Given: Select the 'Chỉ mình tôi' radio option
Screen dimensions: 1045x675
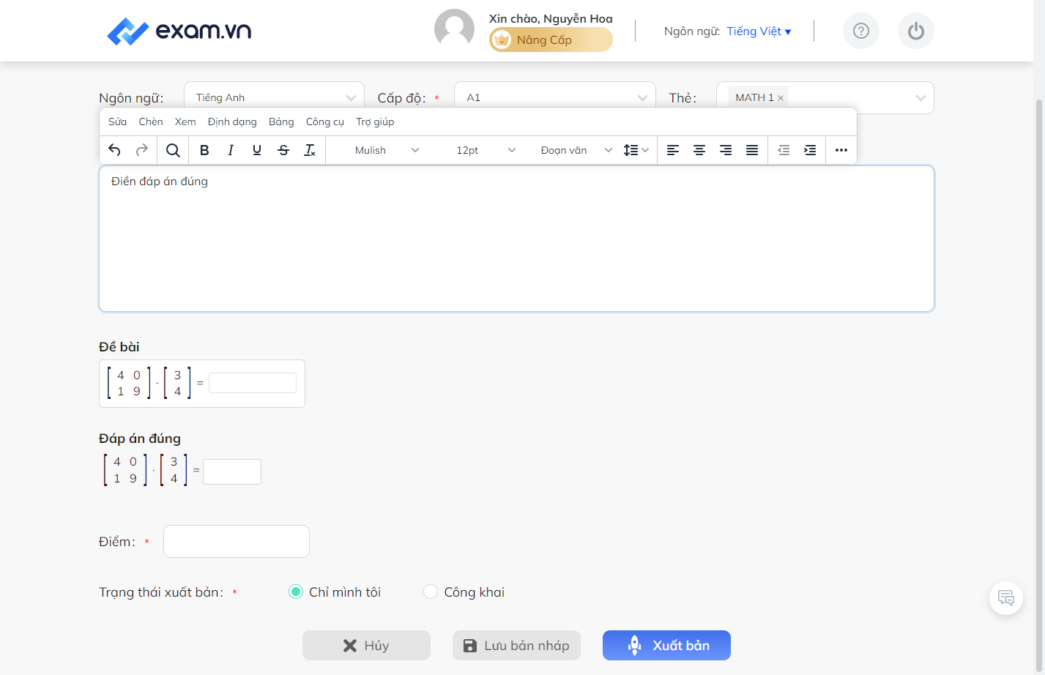Looking at the screenshot, I should (x=296, y=592).
